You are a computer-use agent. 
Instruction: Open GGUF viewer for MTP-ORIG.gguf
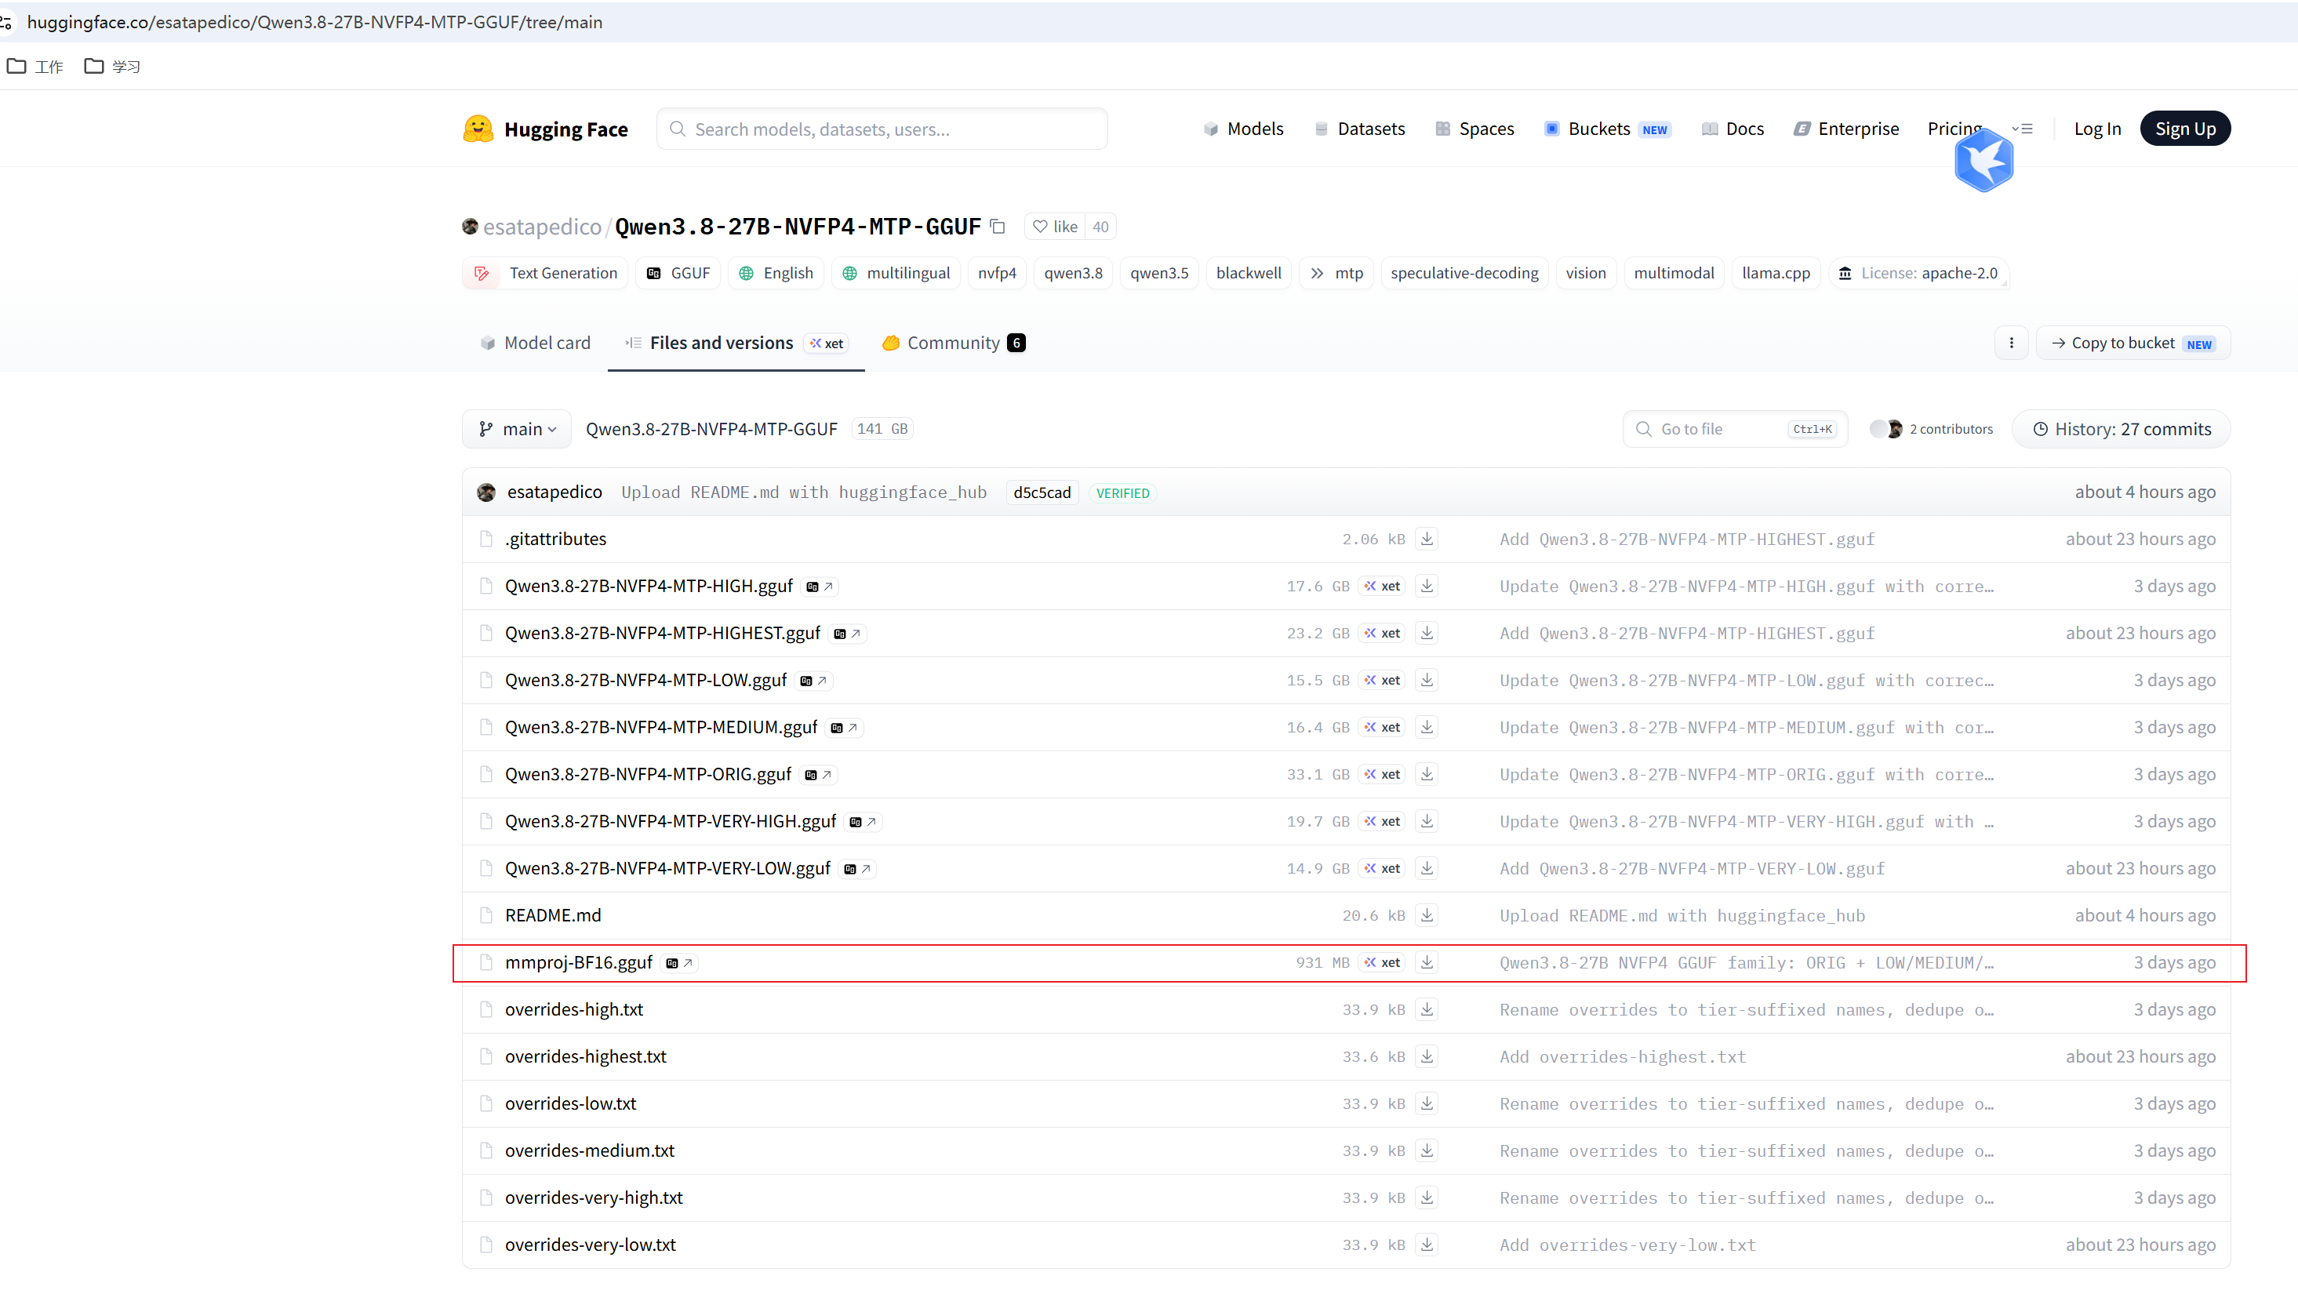click(x=818, y=775)
